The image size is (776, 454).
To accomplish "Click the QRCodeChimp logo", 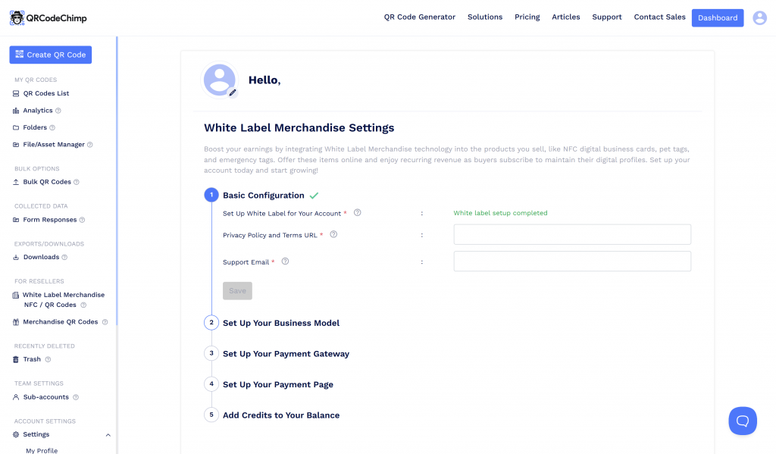I will pos(48,17).
